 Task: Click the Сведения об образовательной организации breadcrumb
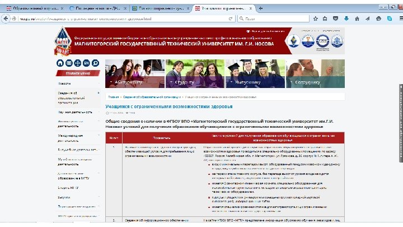(x=152, y=97)
